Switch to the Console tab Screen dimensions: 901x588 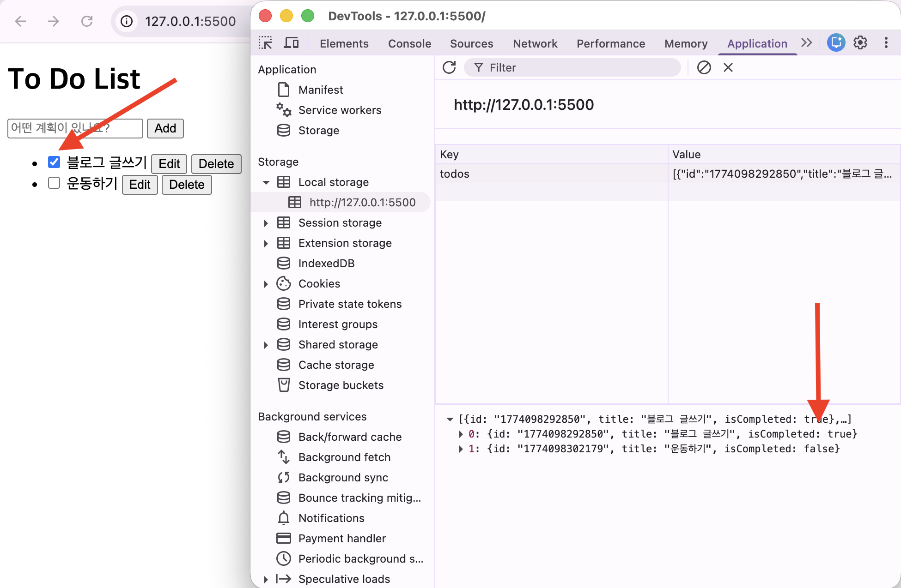coord(409,43)
